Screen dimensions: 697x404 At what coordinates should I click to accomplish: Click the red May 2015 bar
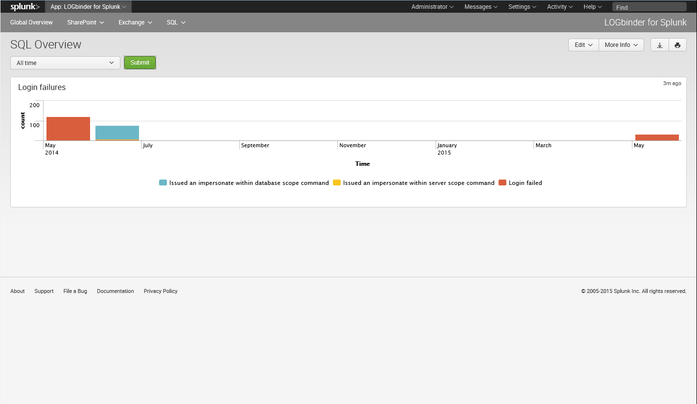coord(657,137)
